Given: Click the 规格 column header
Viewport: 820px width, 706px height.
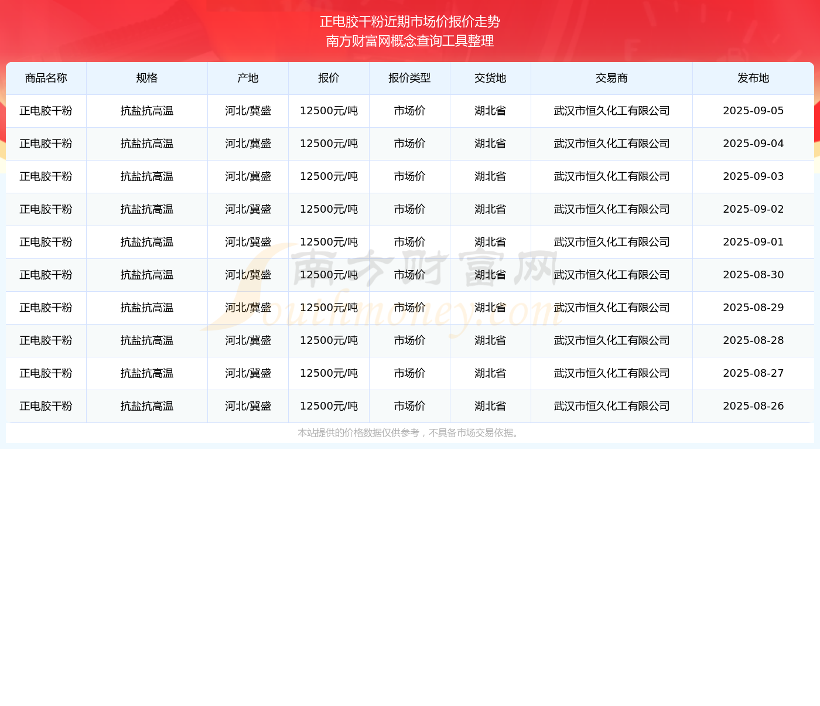Looking at the screenshot, I should point(147,78).
